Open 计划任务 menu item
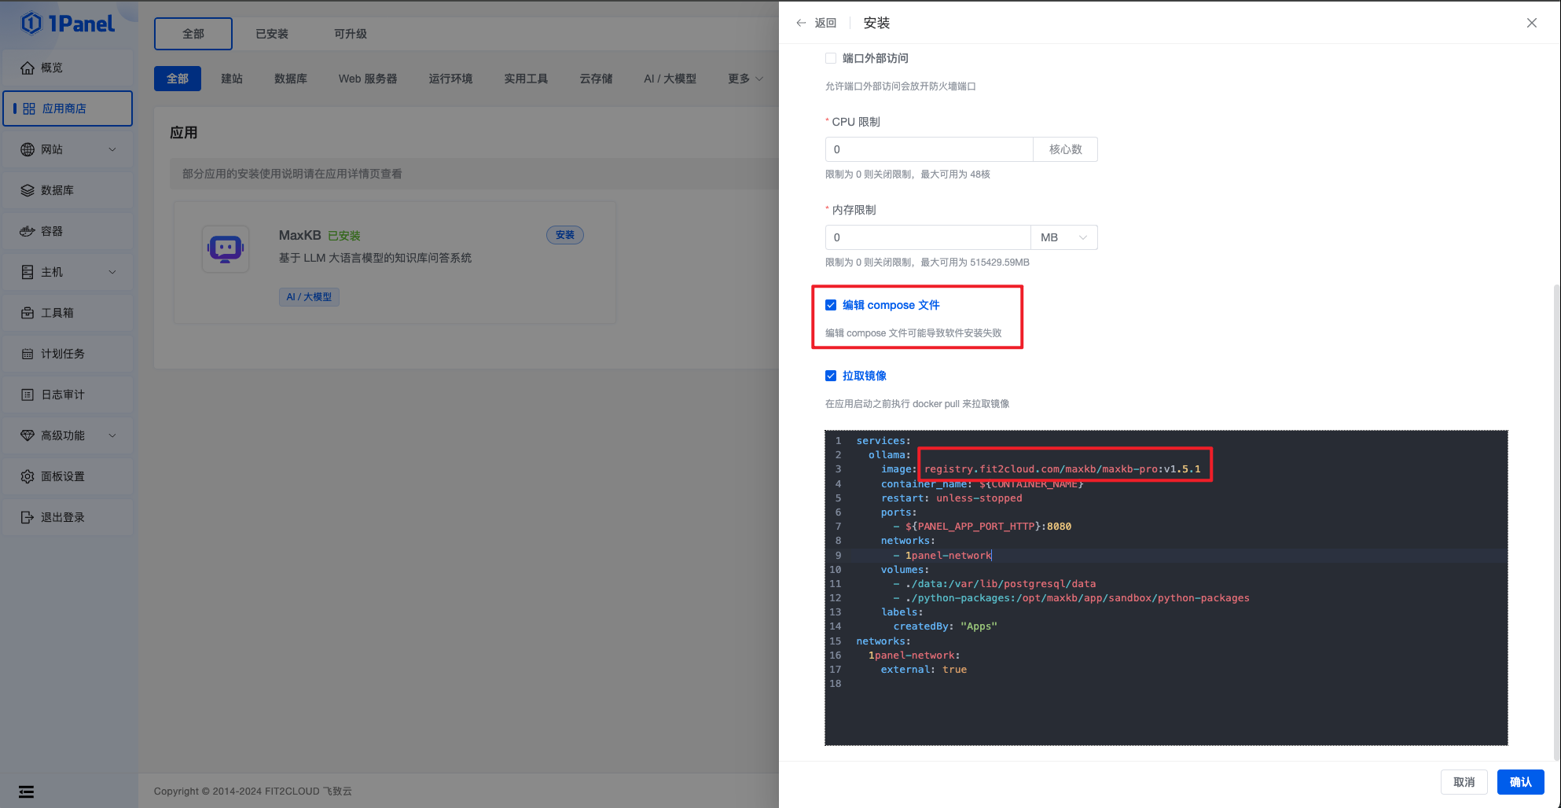This screenshot has height=808, width=1561. click(68, 354)
